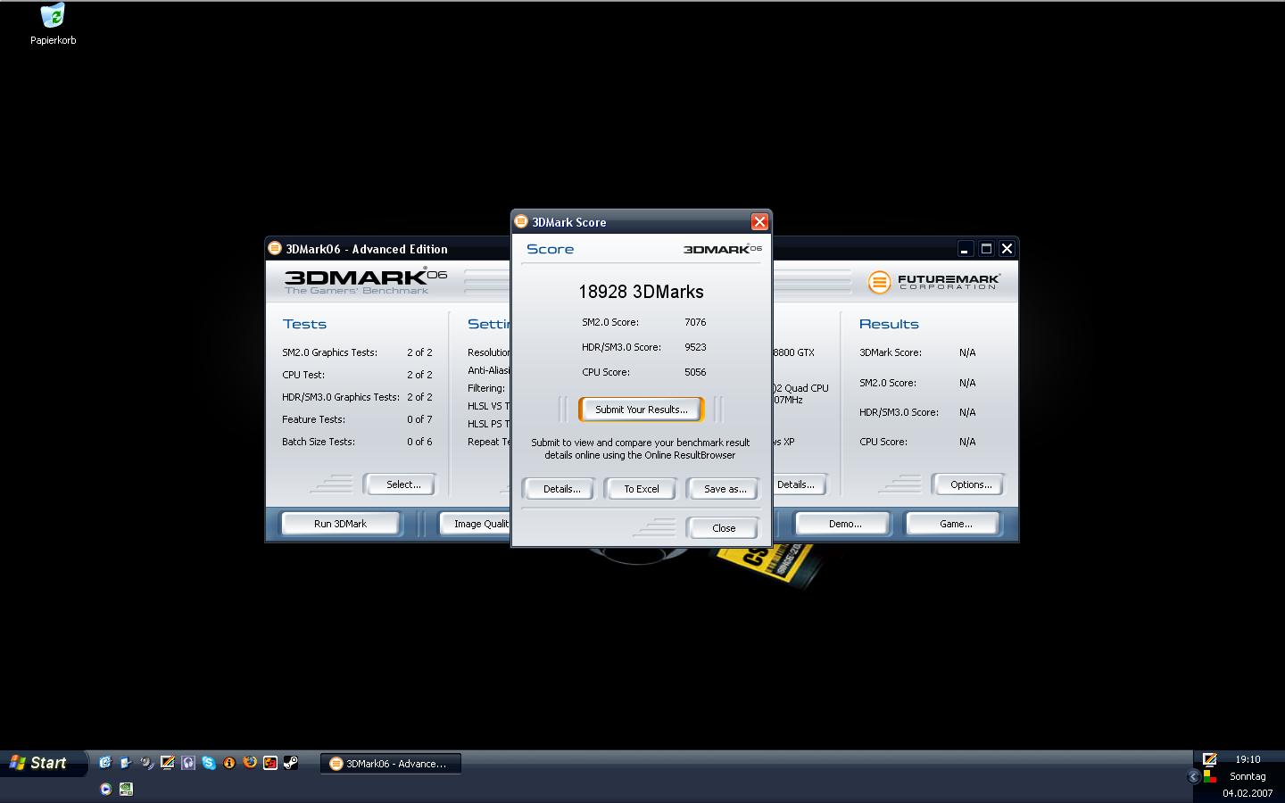Viewport: 1285px width, 803px height.
Task: Open the red-yellow quick launch icon
Action: [x=269, y=763]
